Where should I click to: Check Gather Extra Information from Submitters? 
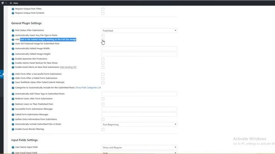coord(103,120)
